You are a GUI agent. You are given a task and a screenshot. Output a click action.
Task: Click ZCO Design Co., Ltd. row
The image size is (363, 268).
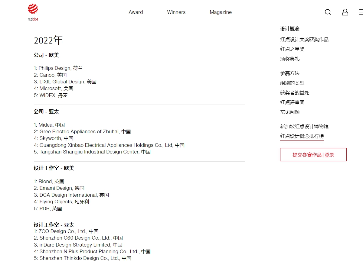[66, 231]
